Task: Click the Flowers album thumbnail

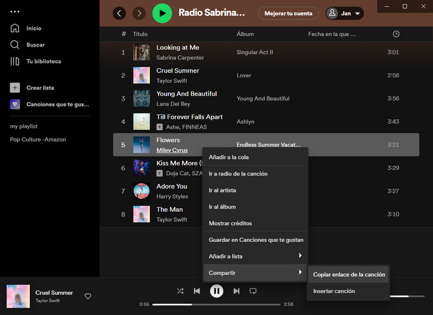Action: point(141,145)
